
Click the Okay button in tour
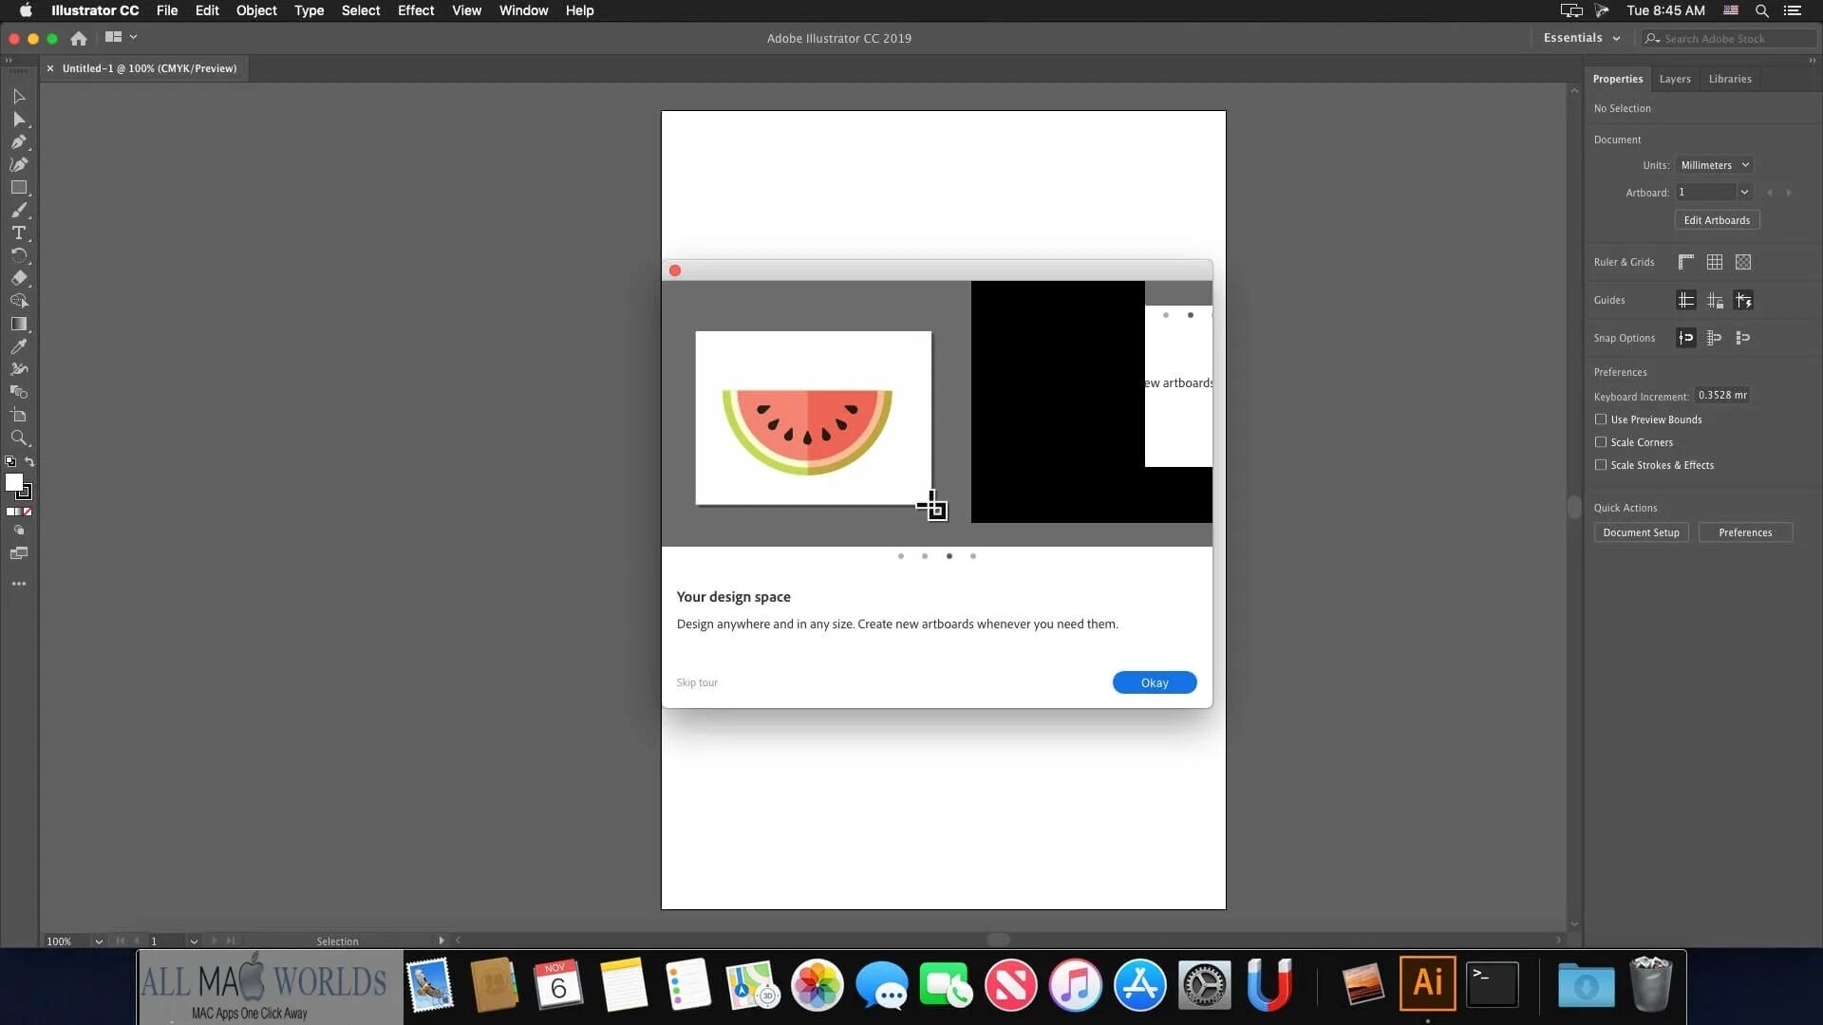pos(1154,682)
